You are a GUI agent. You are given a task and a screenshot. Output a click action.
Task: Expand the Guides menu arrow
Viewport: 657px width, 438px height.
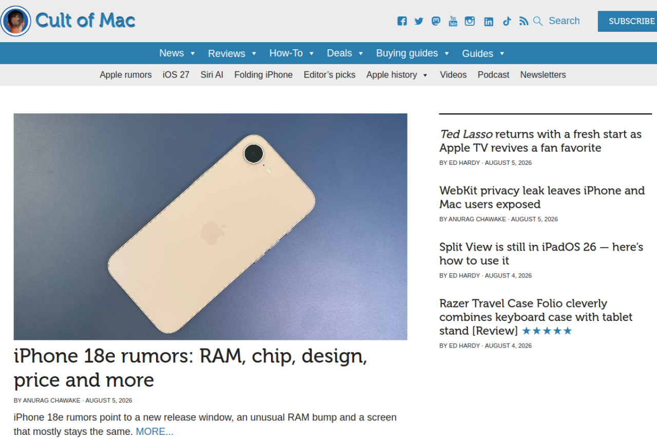pos(502,53)
